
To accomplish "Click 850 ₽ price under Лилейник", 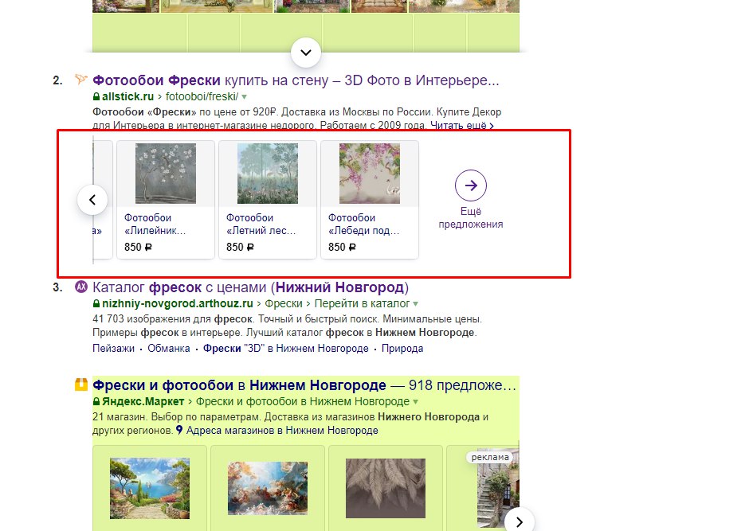I will pos(138,247).
